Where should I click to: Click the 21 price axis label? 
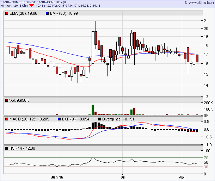pyautogui.click(x=206, y=21)
